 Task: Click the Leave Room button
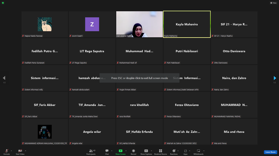[x=270, y=152]
